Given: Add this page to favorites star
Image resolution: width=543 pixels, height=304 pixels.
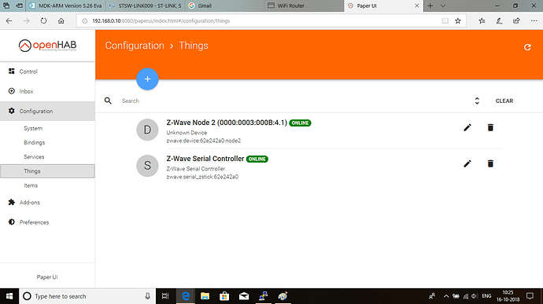Looking at the screenshot, I should [x=458, y=20].
